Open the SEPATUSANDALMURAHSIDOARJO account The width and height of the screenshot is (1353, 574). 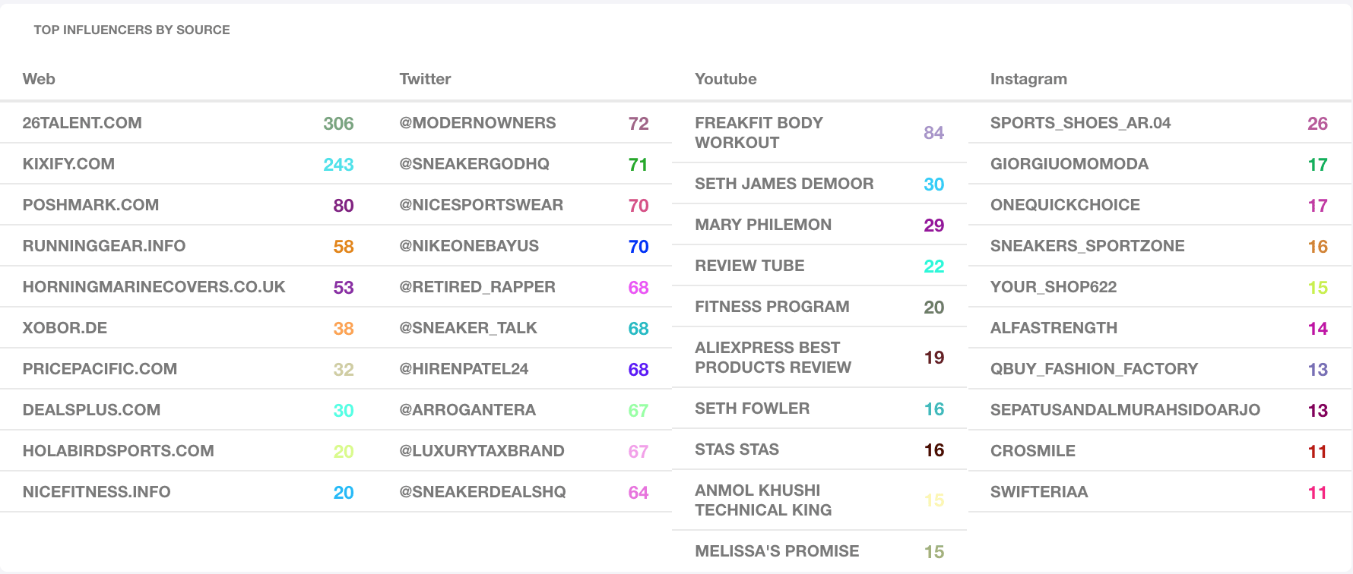(1125, 410)
